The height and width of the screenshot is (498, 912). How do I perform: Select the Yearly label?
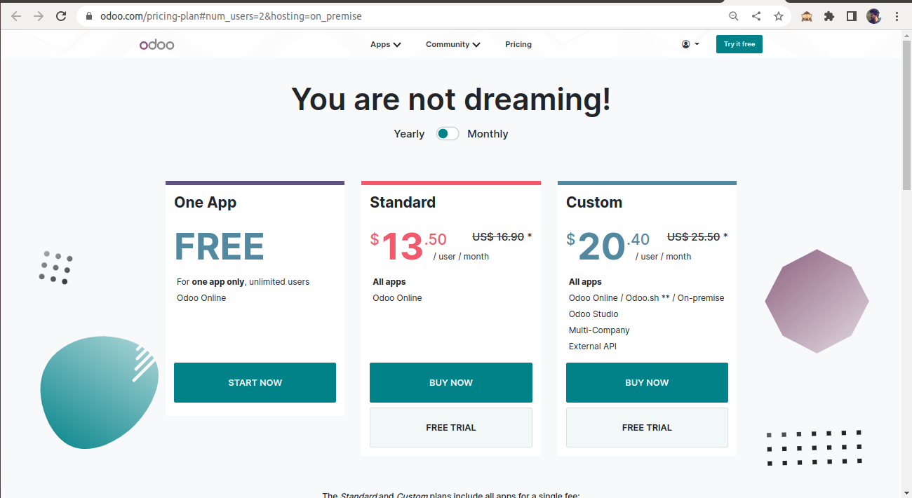click(x=409, y=134)
